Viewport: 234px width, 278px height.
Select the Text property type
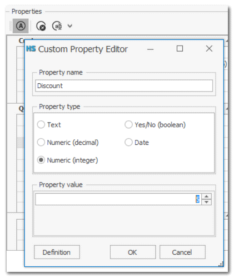coord(49,125)
